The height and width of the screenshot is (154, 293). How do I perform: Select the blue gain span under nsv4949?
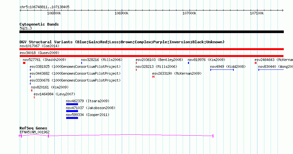tap(222, 70)
